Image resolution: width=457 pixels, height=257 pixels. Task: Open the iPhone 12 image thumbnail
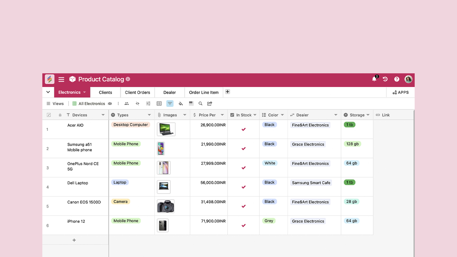tap(163, 225)
